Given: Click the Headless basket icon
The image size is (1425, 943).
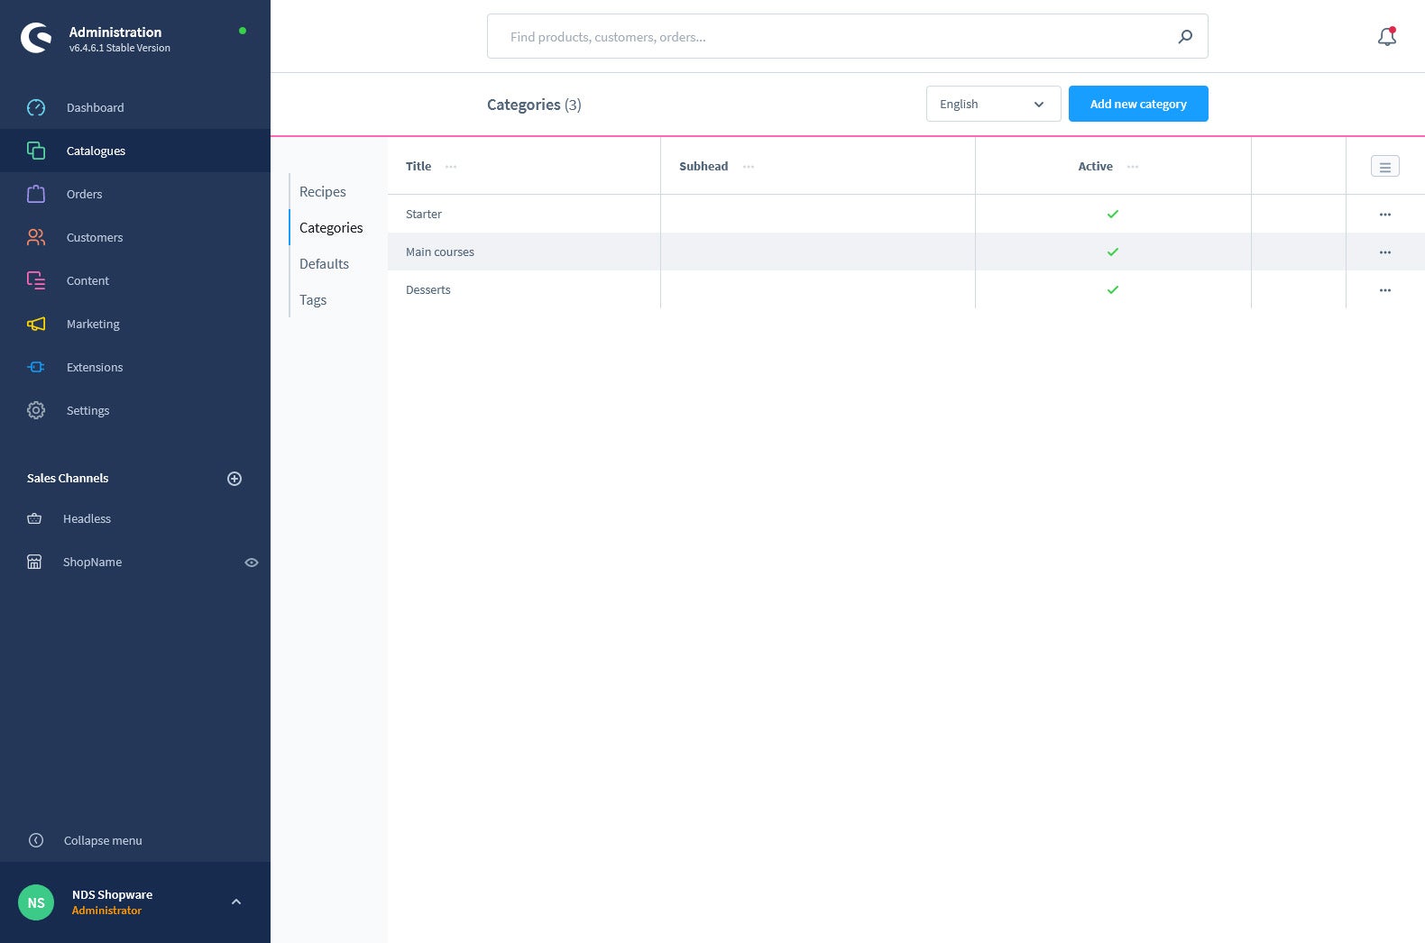Looking at the screenshot, I should click(x=34, y=518).
